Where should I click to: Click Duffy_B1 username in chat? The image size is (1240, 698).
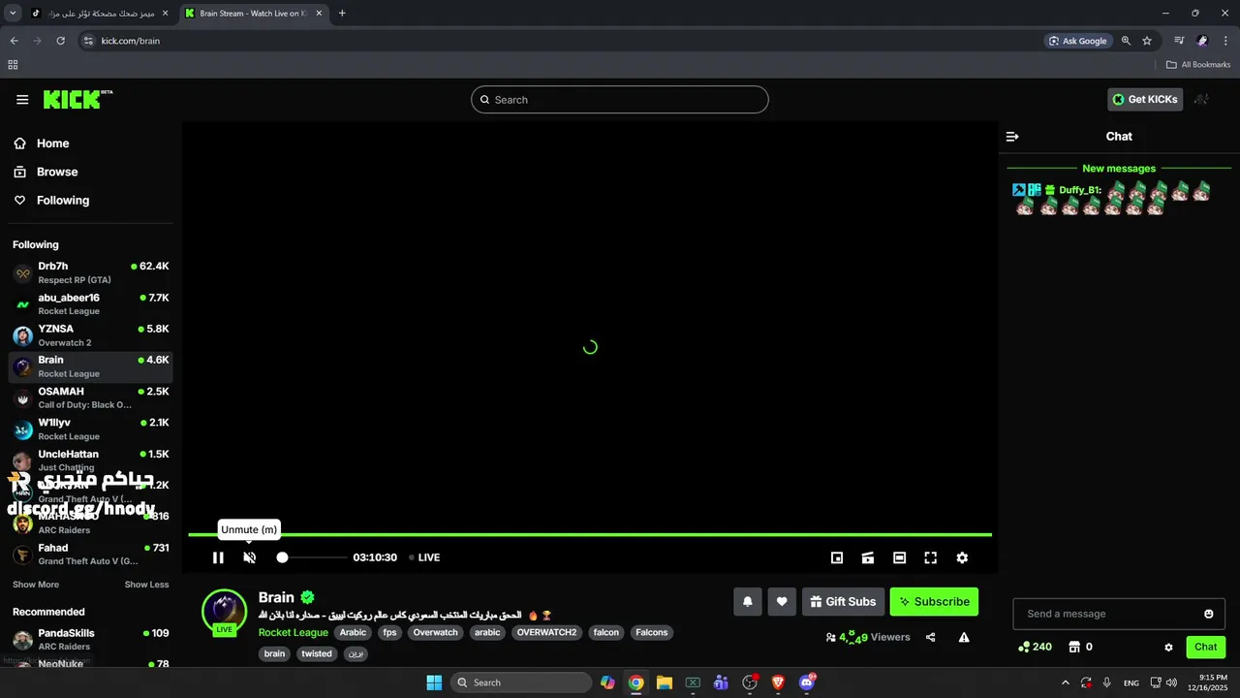(1079, 190)
